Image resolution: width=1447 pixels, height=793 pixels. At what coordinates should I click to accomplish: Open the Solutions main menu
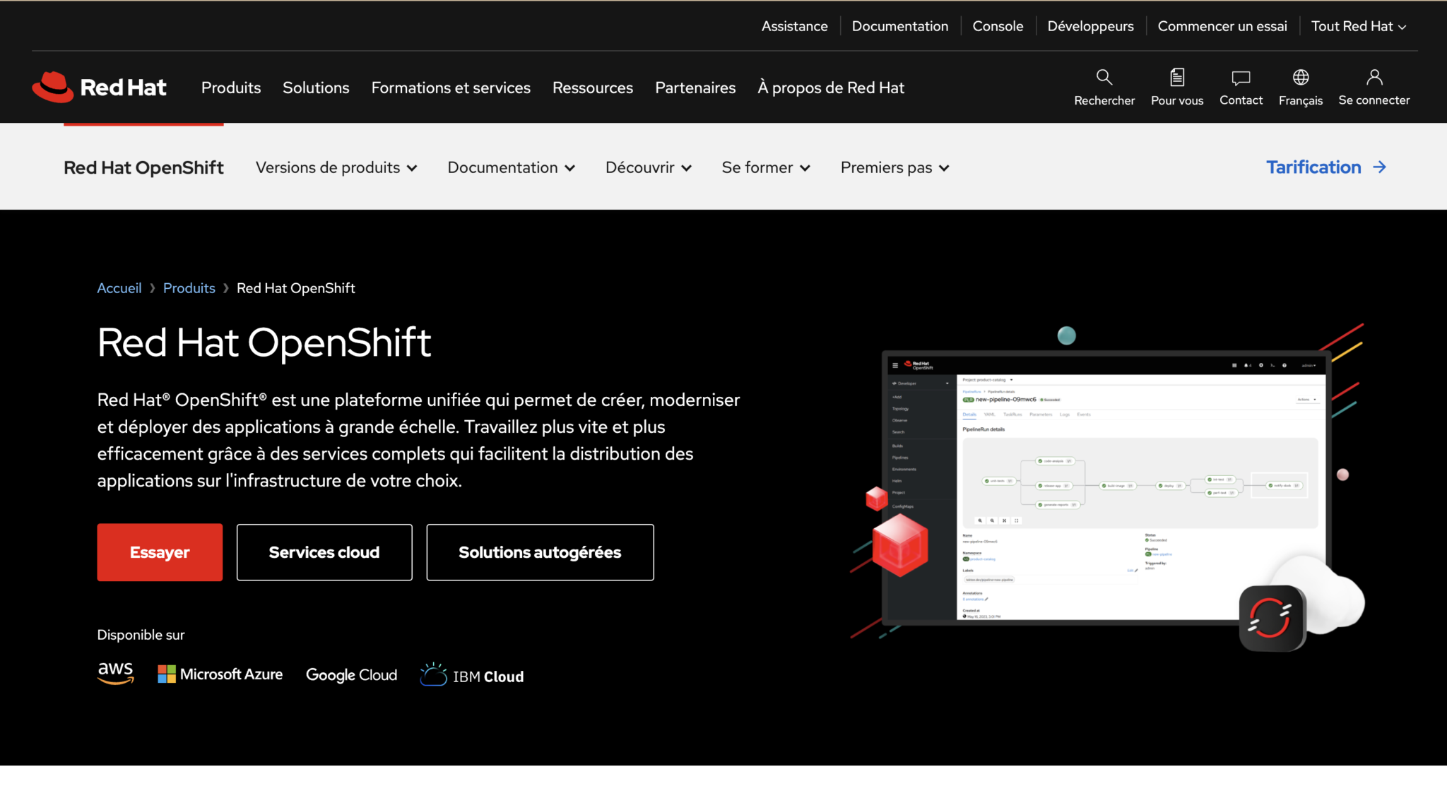(x=316, y=88)
